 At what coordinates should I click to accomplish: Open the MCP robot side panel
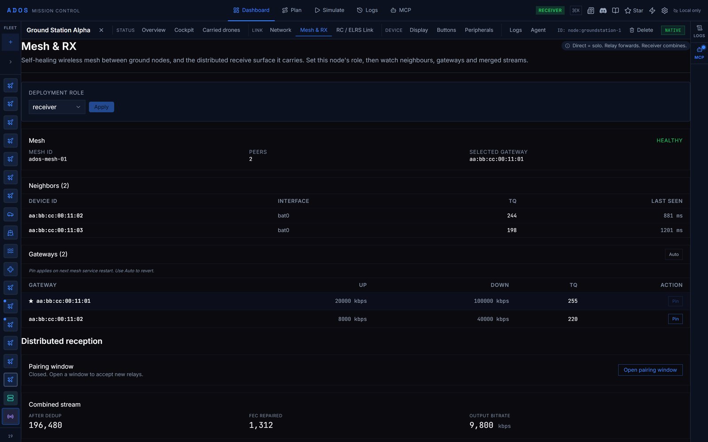click(x=699, y=53)
